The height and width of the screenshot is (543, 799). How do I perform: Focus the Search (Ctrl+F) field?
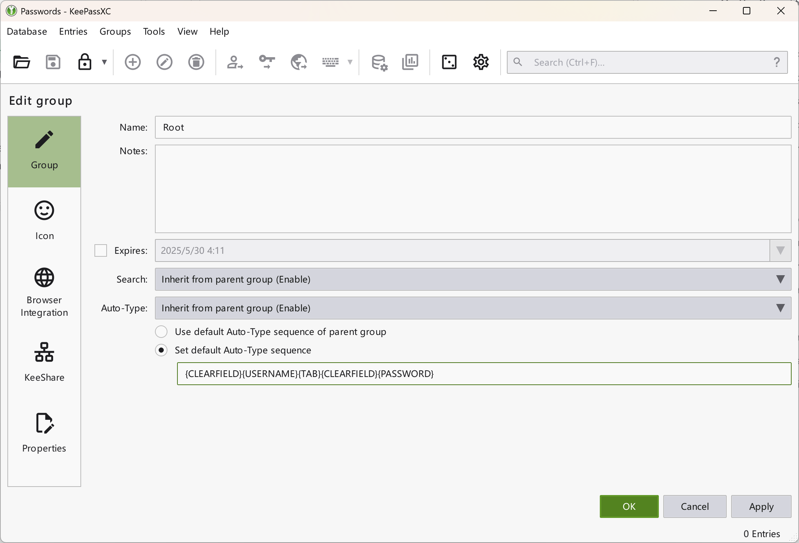pos(647,62)
